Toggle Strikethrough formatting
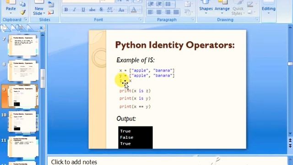293x165 pixels. (92, 10)
